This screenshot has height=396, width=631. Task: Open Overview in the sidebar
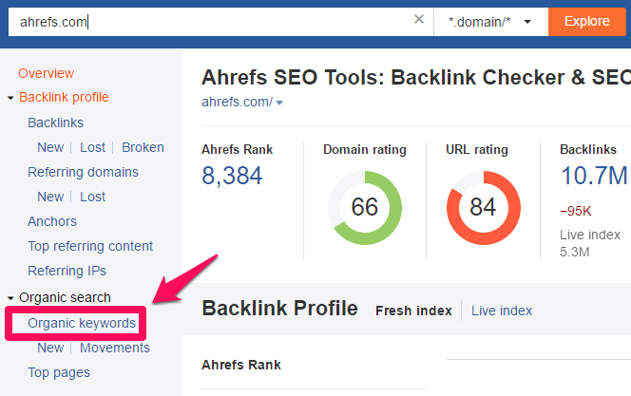(x=47, y=73)
